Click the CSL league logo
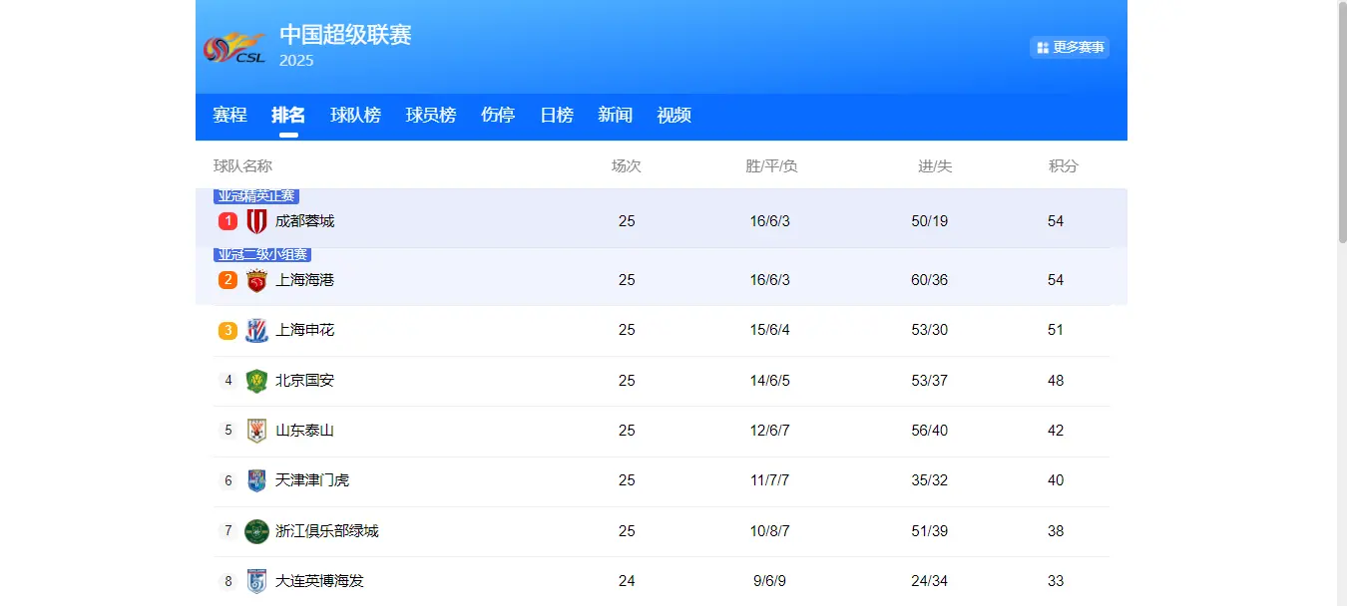Screen dimensions: 1347x606 [x=234, y=47]
